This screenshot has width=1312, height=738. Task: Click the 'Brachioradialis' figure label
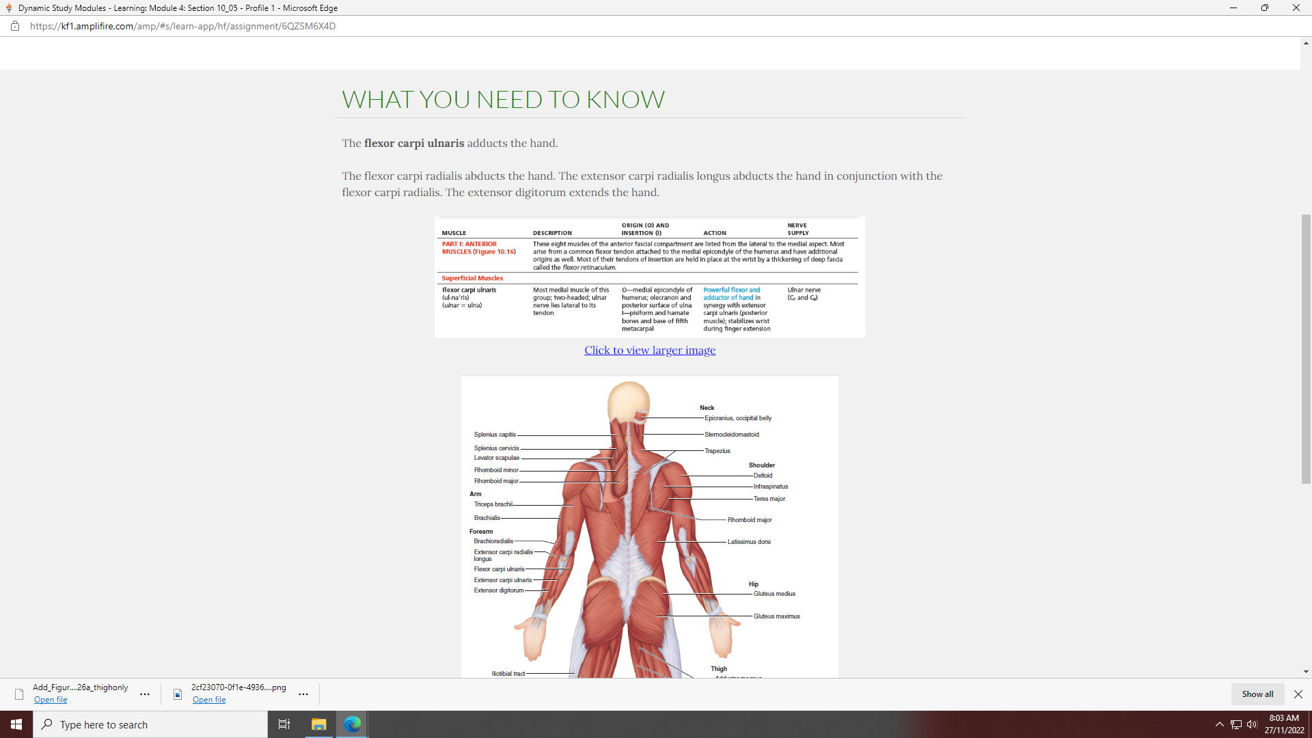493,541
